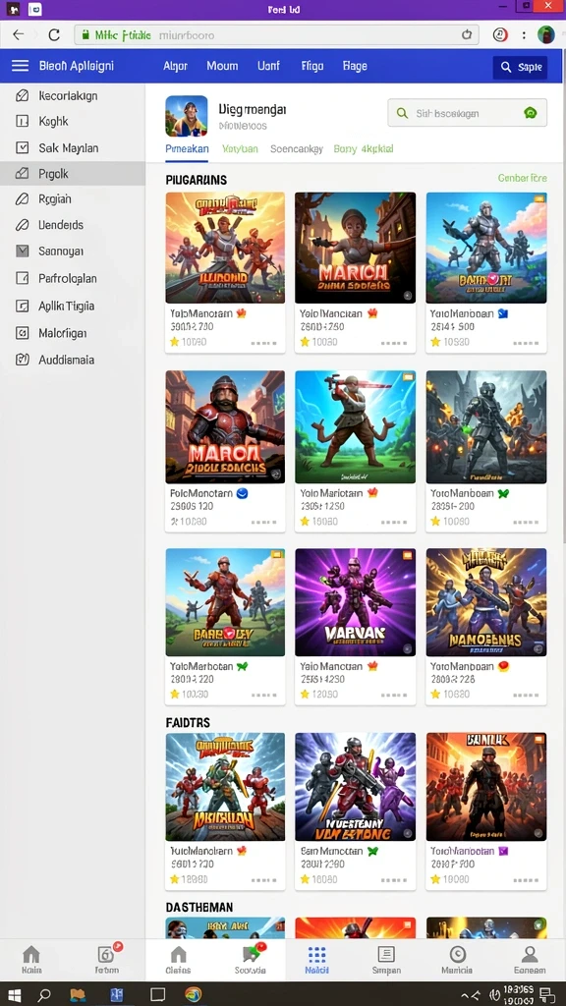The image size is (566, 1006).
Task: Toggle the Saonoyai checkbox item in sidebar
Action: [x=22, y=251]
